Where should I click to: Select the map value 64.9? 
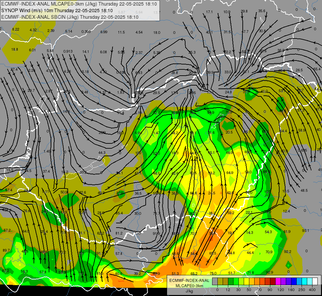tap(230, 173)
